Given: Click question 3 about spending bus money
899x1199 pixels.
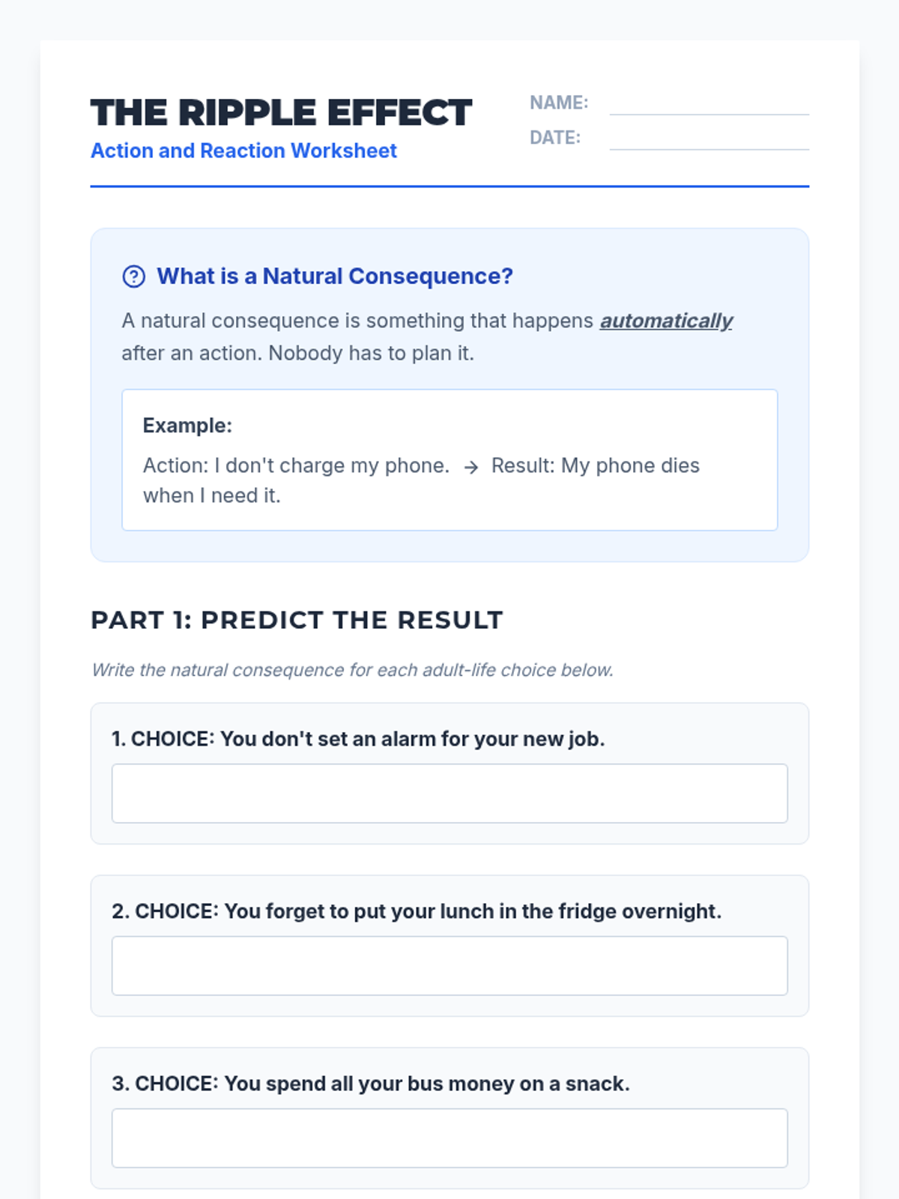Looking at the screenshot, I should (x=371, y=1084).
